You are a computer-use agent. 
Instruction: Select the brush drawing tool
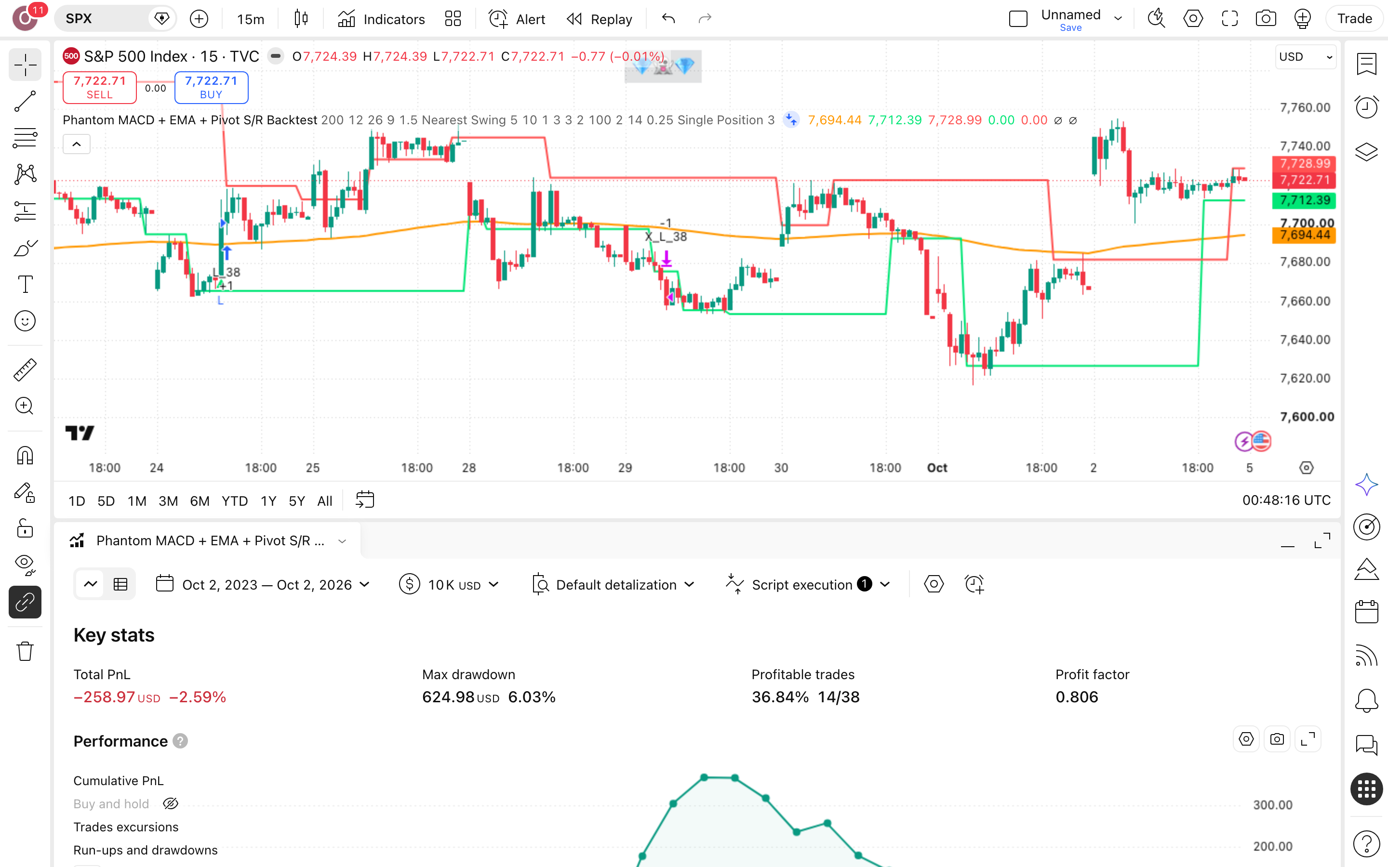pyautogui.click(x=25, y=248)
